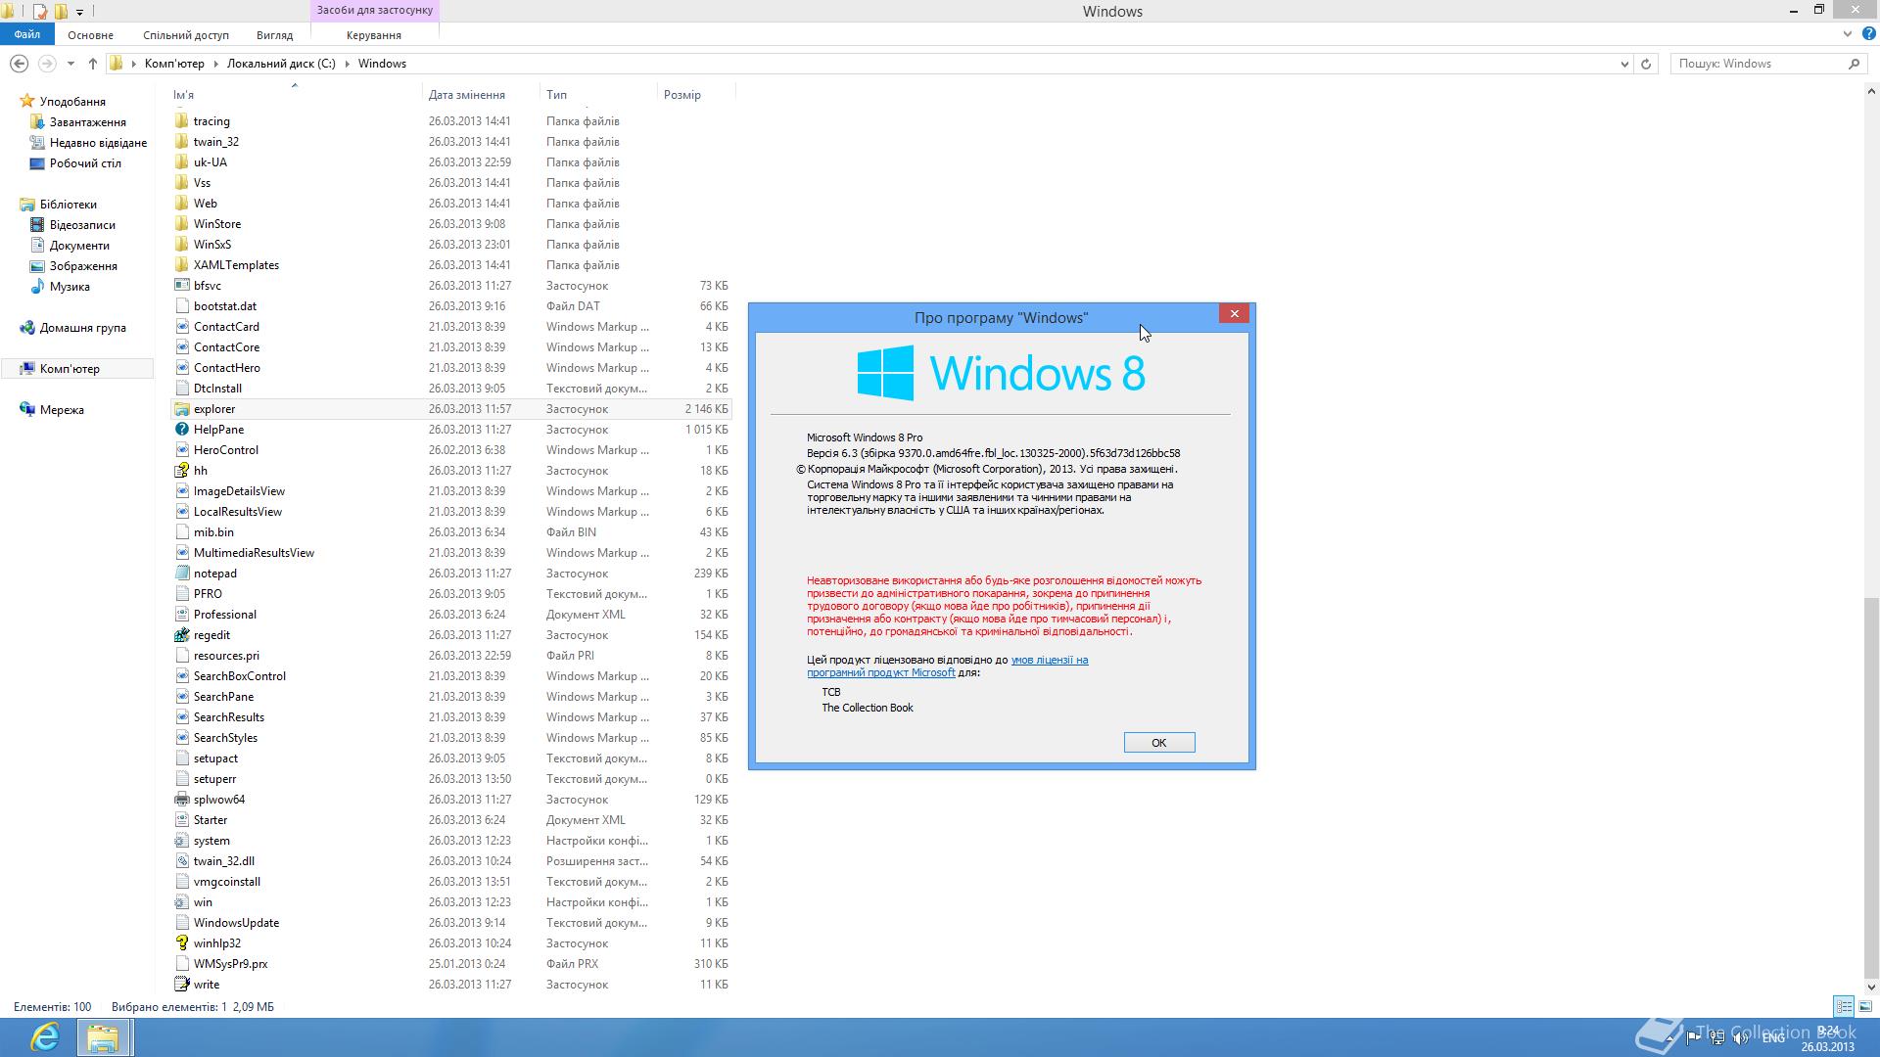Image resolution: width=1880 pixels, height=1057 pixels.
Task: Select the bfsvc application icon
Action: click(x=181, y=286)
